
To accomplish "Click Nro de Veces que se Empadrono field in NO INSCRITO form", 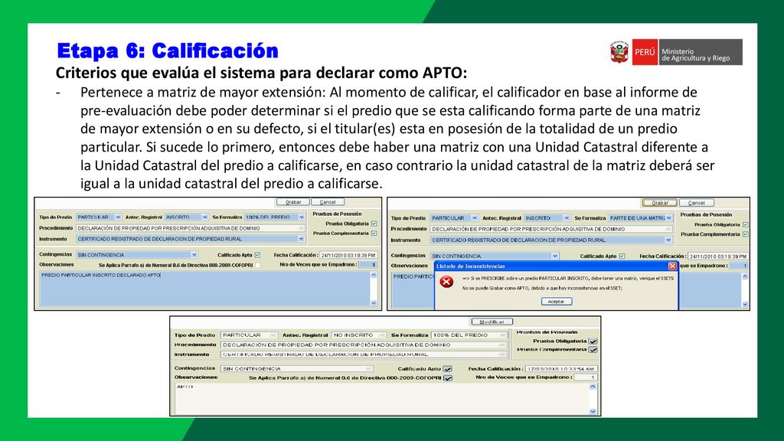I will click(586, 377).
